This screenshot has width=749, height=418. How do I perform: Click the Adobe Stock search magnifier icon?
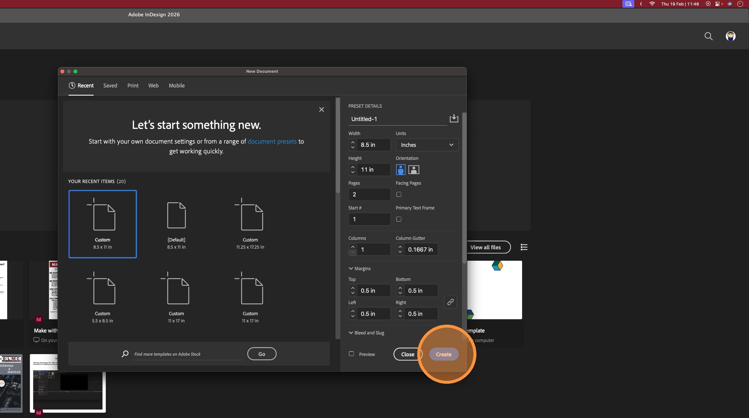click(125, 354)
